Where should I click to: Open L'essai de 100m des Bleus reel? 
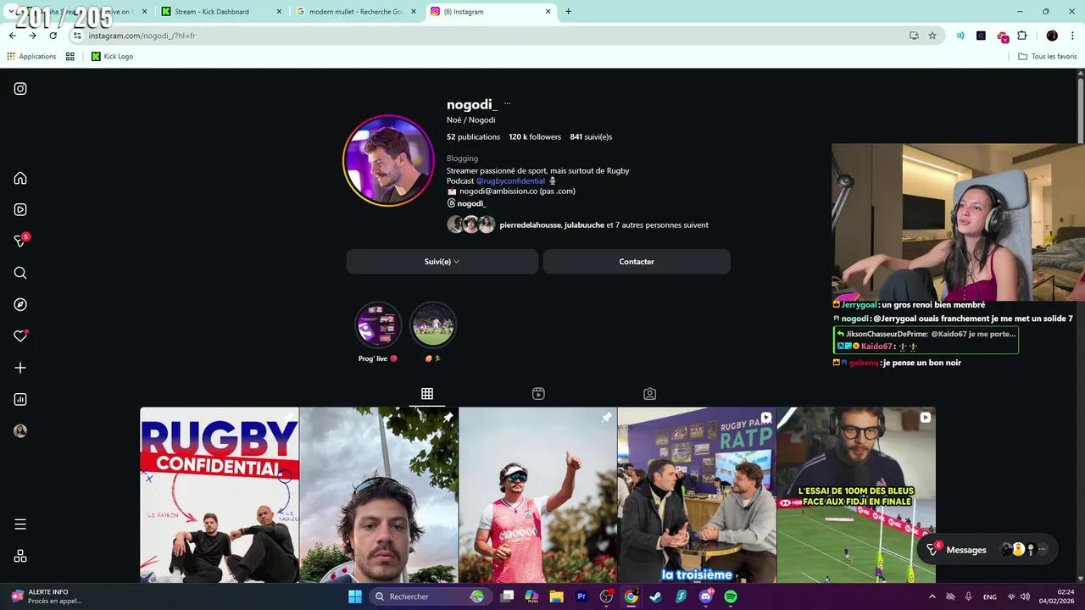tap(856, 495)
